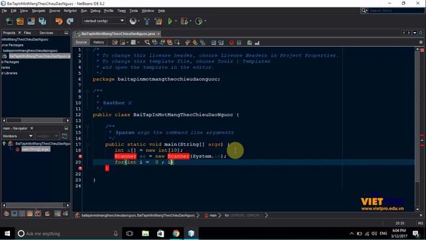Open the browser selector dropdown arrow
The image size is (426, 240).
coord(139,21)
